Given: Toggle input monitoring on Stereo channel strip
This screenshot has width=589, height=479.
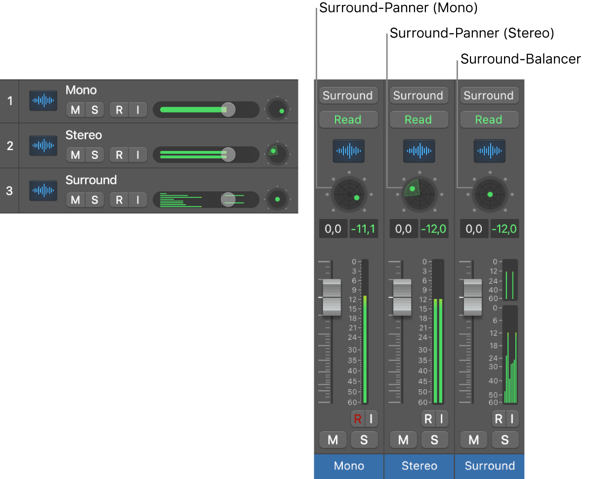Looking at the screenshot, I should point(442,419).
